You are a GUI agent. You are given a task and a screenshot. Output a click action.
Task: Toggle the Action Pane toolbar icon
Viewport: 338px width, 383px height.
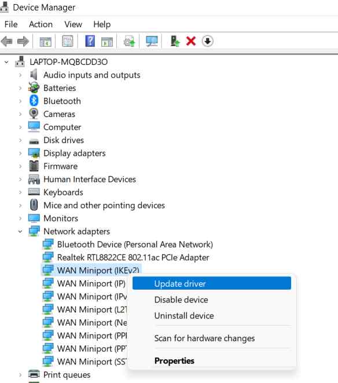[x=107, y=42]
